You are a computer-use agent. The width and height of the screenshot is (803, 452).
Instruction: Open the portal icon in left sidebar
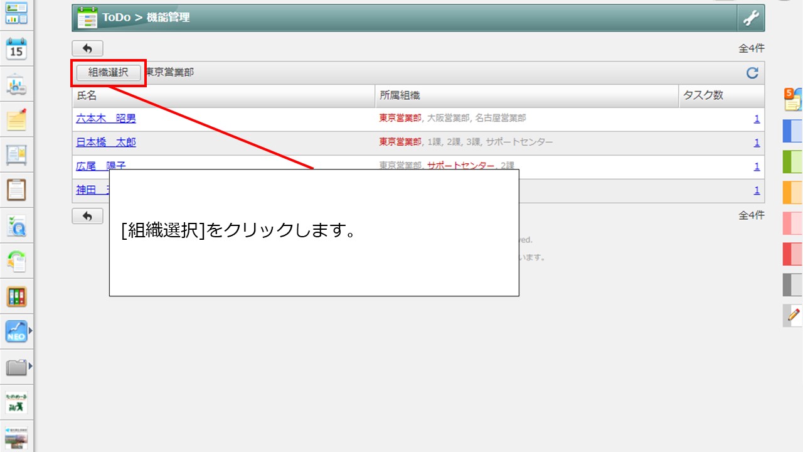pyautogui.click(x=16, y=13)
